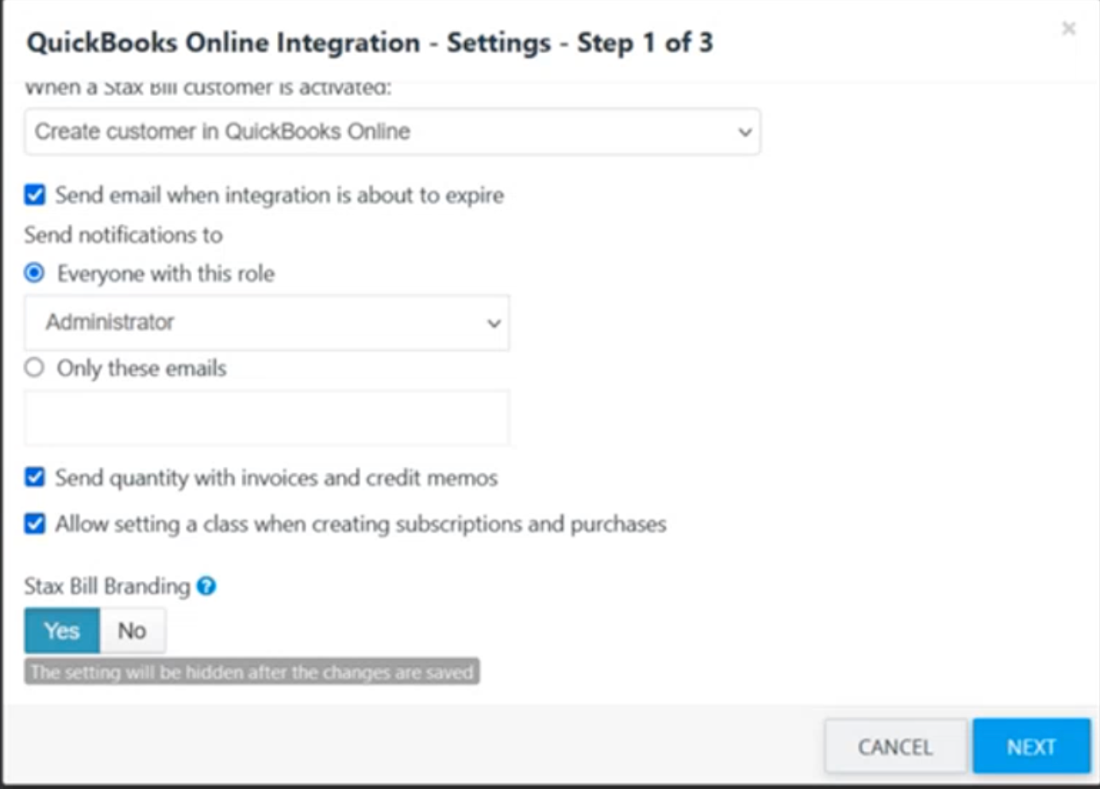Viewport: 1100px width, 789px height.
Task: Open Create customer in QuickBooks Online dropdown
Action: (x=392, y=132)
